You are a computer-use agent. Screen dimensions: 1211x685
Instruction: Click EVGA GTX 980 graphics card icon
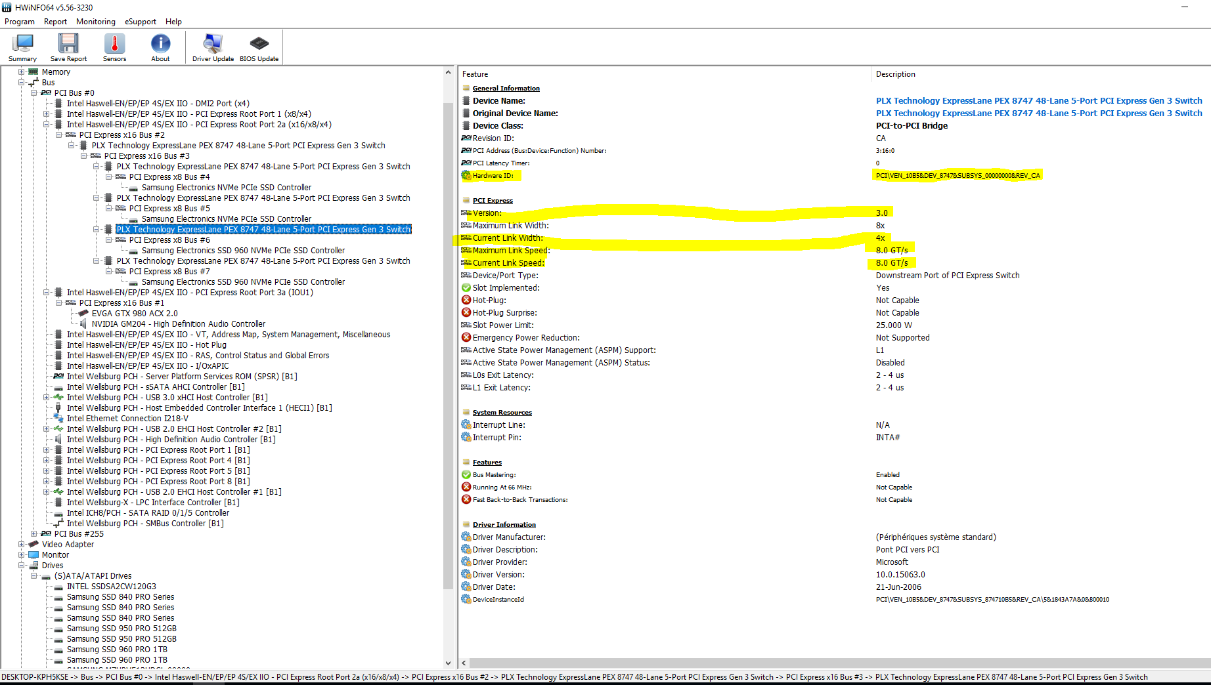click(x=83, y=314)
